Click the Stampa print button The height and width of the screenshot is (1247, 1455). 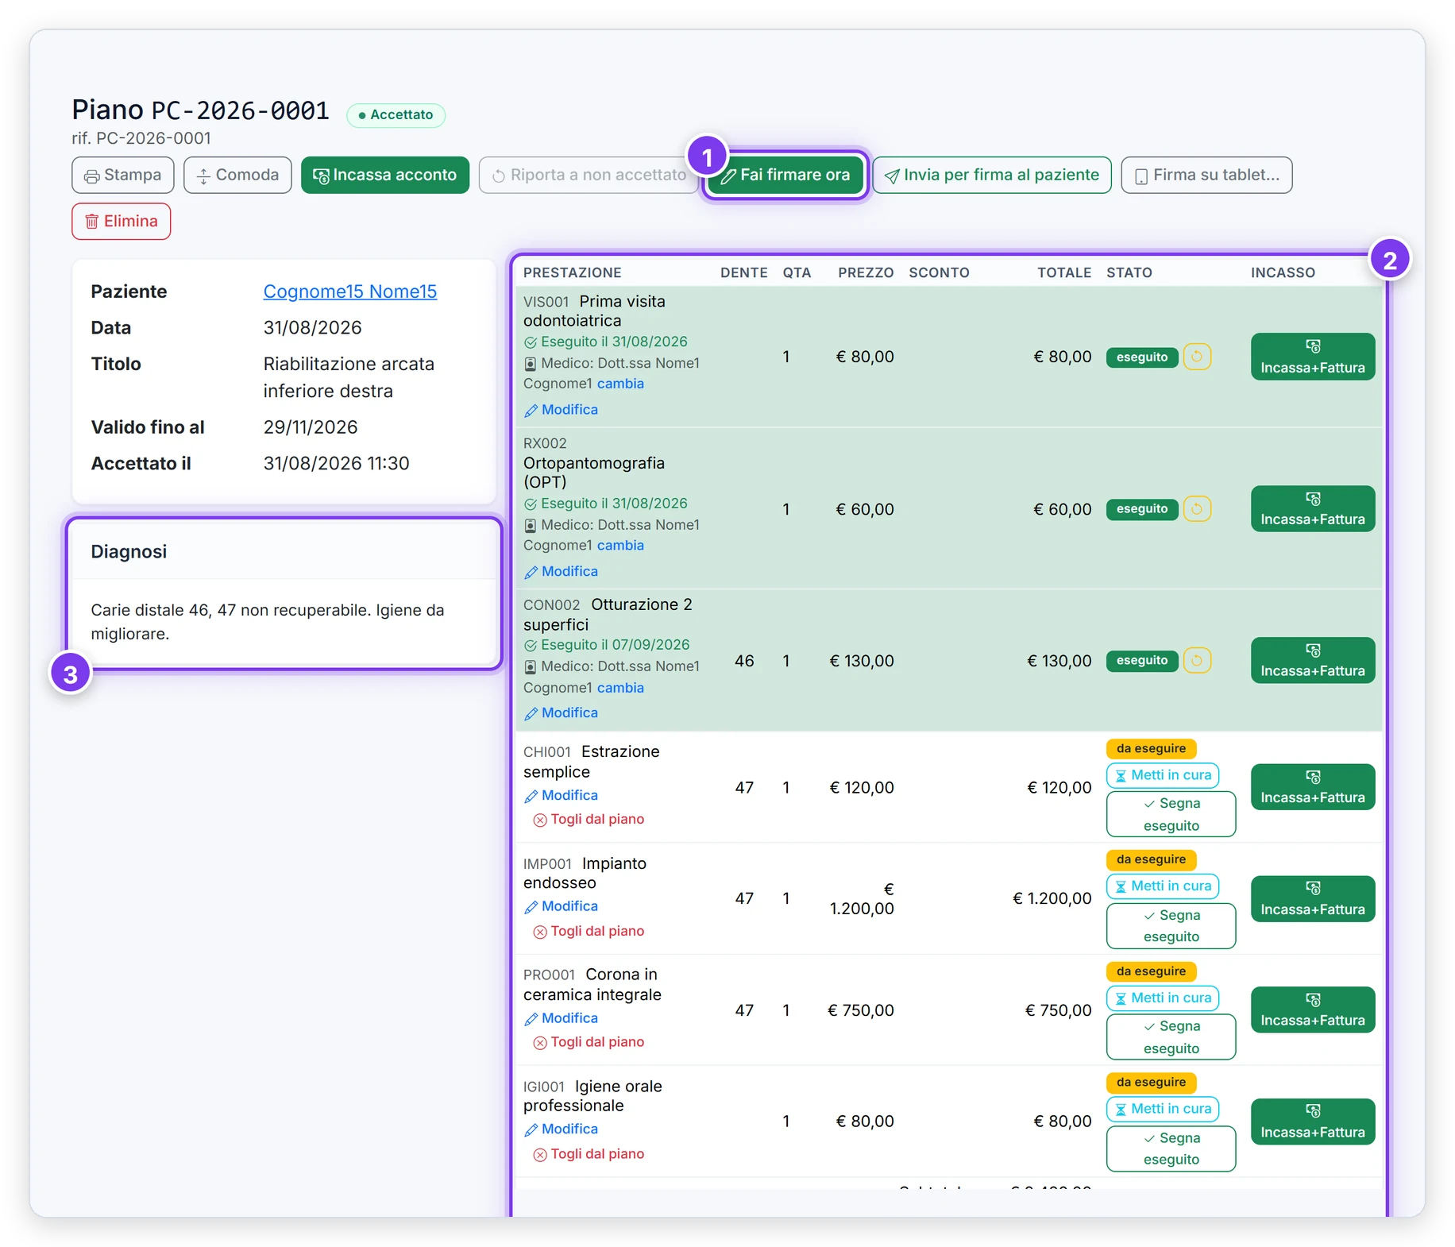[x=122, y=175]
